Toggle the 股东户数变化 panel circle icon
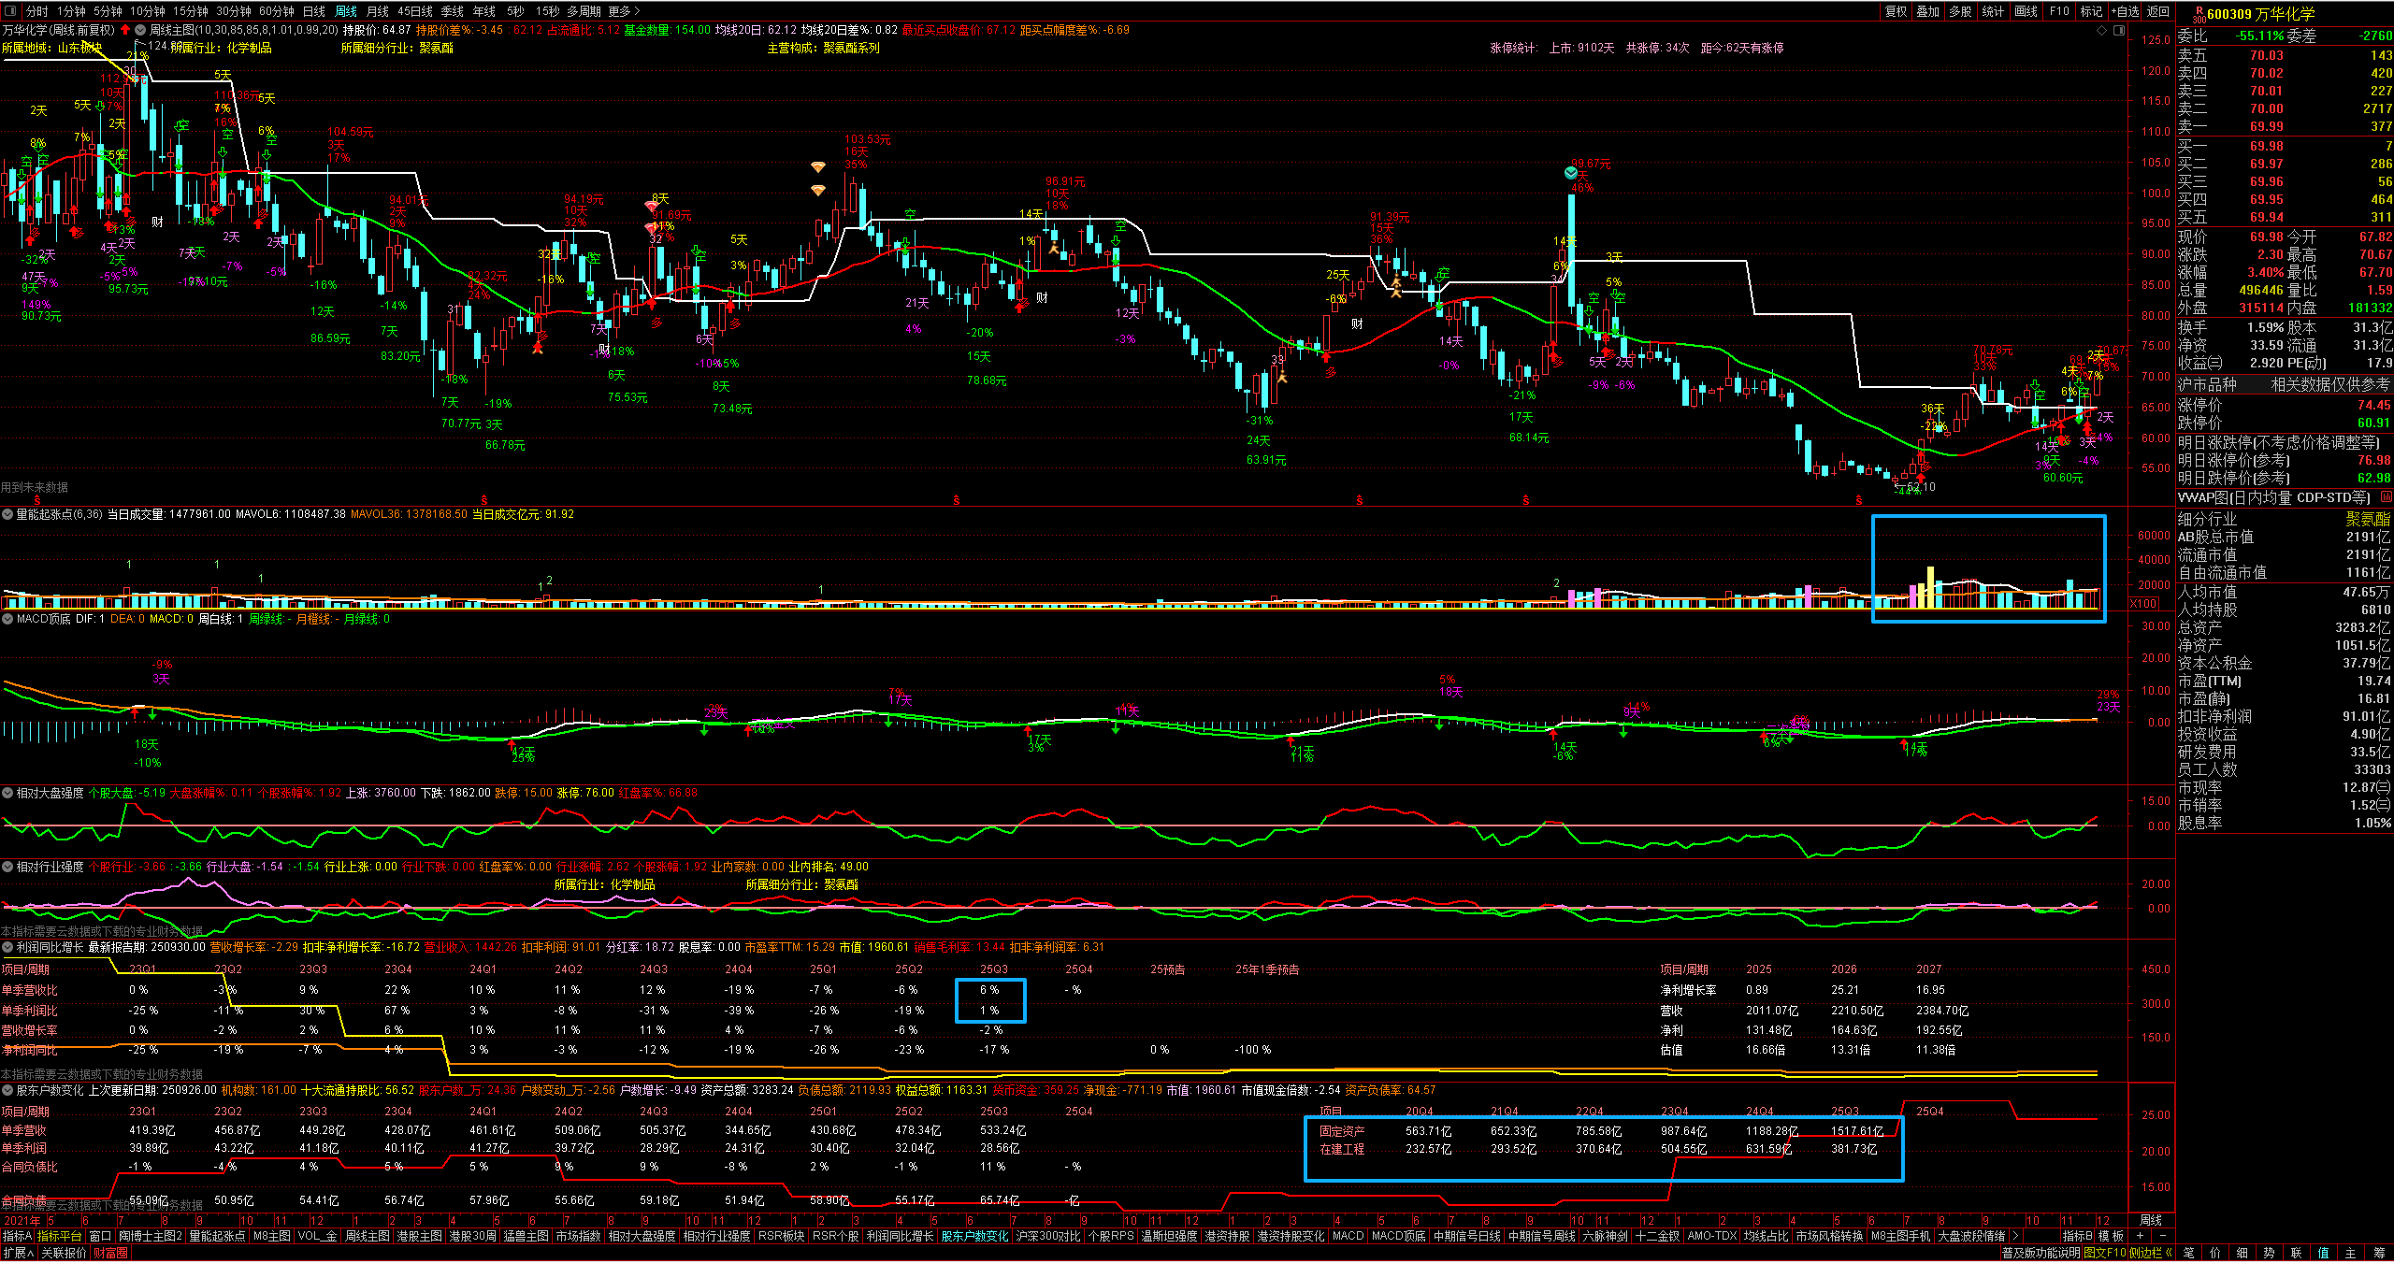The height and width of the screenshot is (1263, 2394). tap(7, 1090)
